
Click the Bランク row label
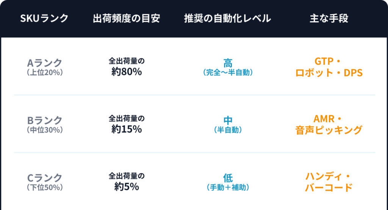(x=44, y=120)
